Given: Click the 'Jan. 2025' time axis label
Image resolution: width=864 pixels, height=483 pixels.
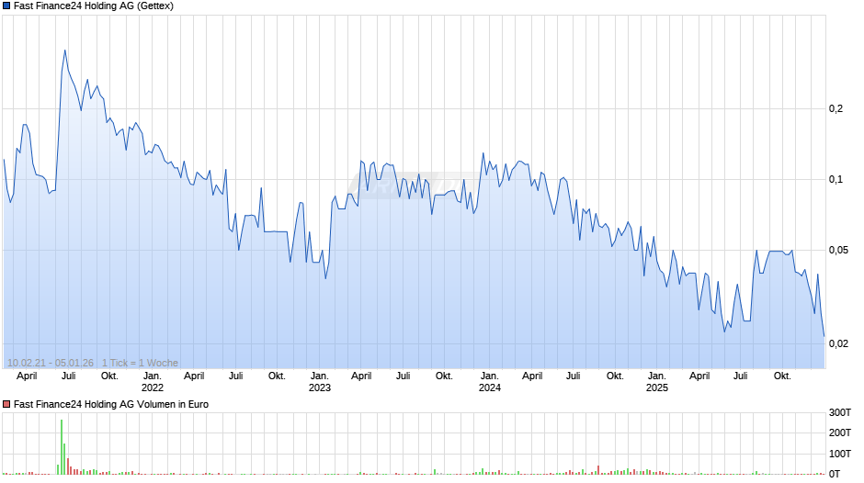Looking at the screenshot, I should click(x=657, y=382).
